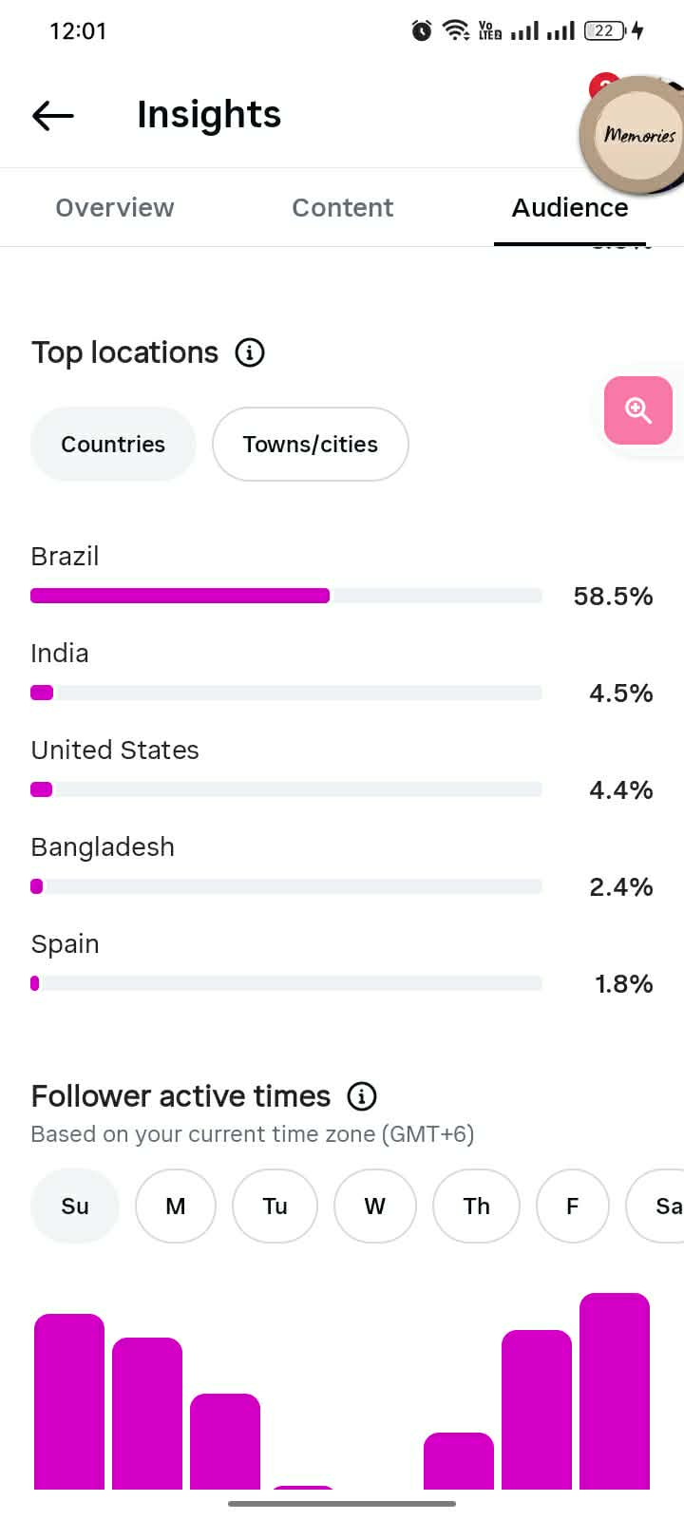The image size is (684, 1520).
Task: Switch to Towns/cities filter chip
Action: [x=311, y=444]
